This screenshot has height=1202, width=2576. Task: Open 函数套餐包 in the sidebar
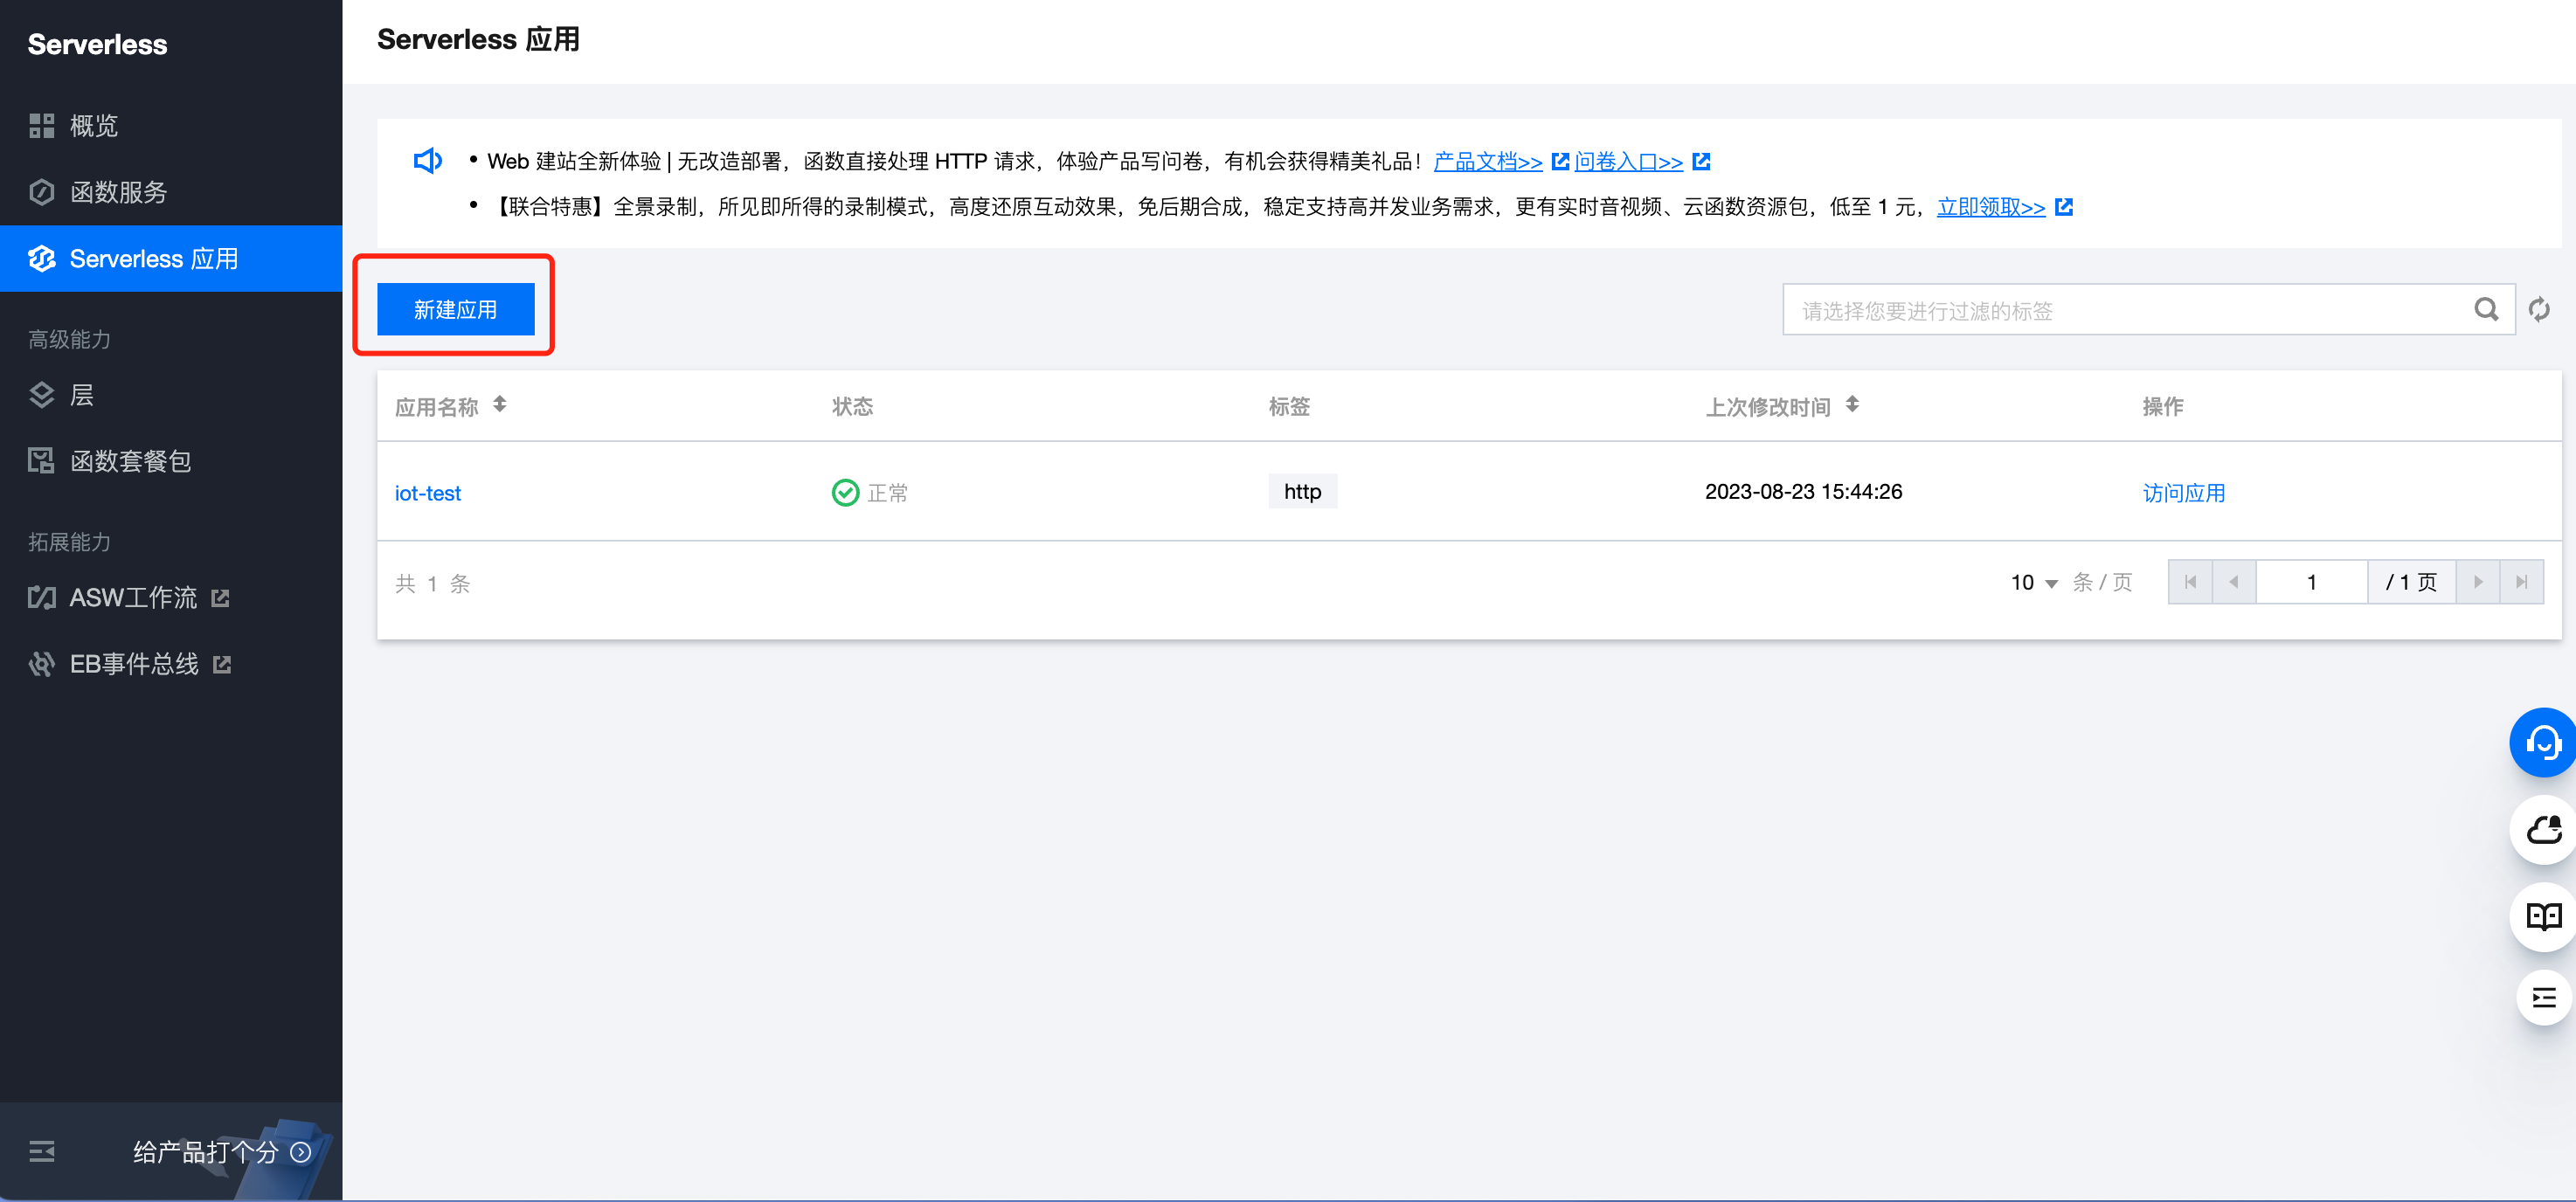point(130,461)
